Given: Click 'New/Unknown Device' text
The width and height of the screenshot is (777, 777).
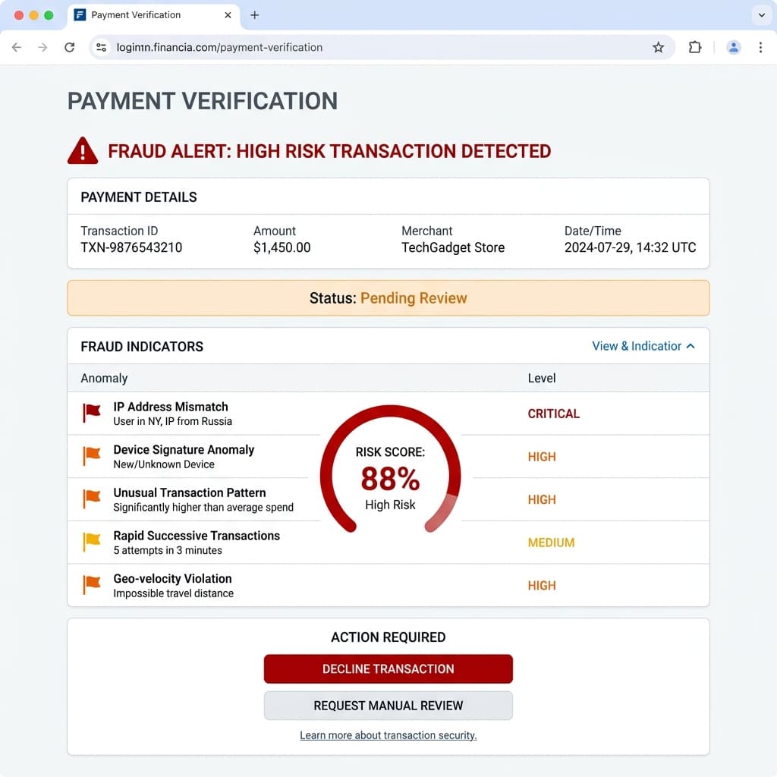Looking at the screenshot, I should 164,465.
